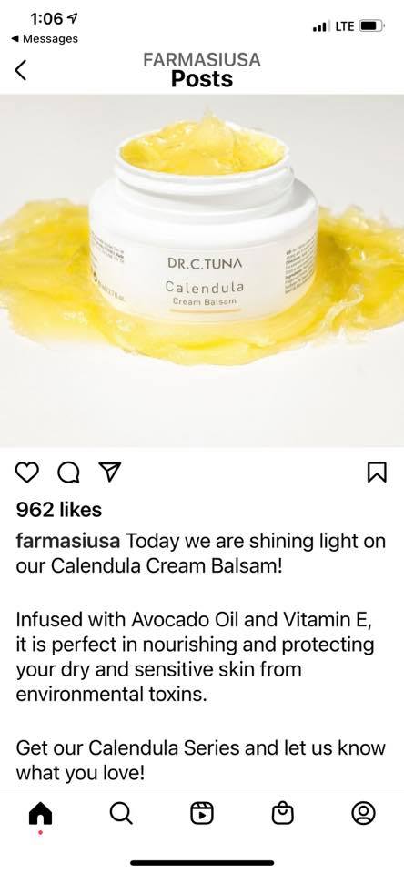Image resolution: width=404 pixels, height=874 pixels.
Task: Open the Reels tab icon
Action: pyautogui.click(x=202, y=813)
